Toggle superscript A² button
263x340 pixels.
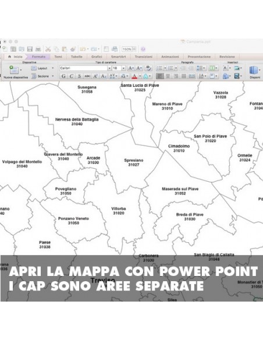click(x=95, y=76)
